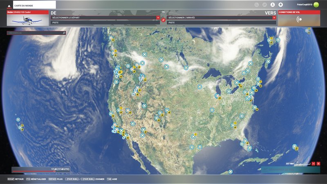
Task: Open the Robin DR400/100 Cadet aircraft selection
Action: [x=28, y=18]
